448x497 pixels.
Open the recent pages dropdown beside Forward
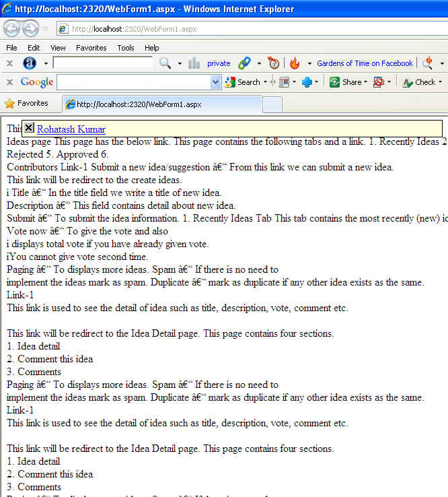46,29
